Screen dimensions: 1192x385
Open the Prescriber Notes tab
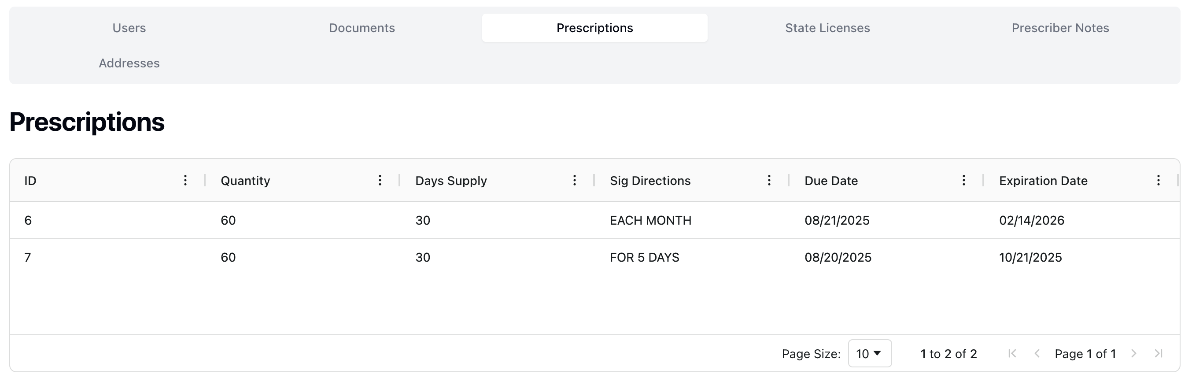coord(1060,28)
